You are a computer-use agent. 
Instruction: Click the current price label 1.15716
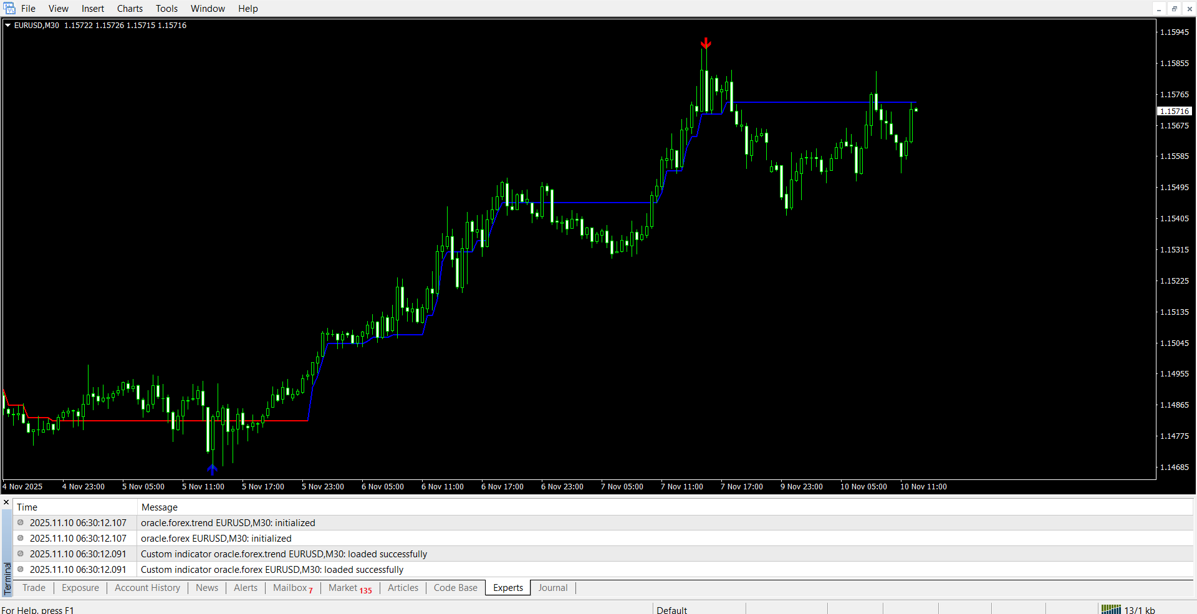tap(1175, 112)
